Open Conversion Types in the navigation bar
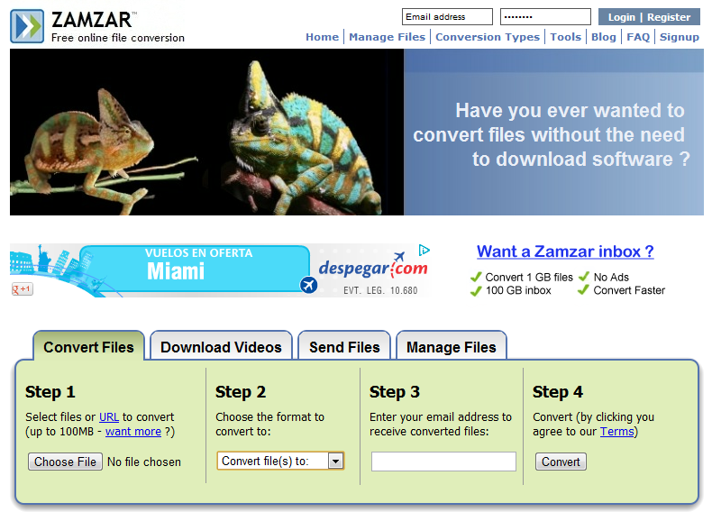The width and height of the screenshot is (712, 512). pos(488,37)
